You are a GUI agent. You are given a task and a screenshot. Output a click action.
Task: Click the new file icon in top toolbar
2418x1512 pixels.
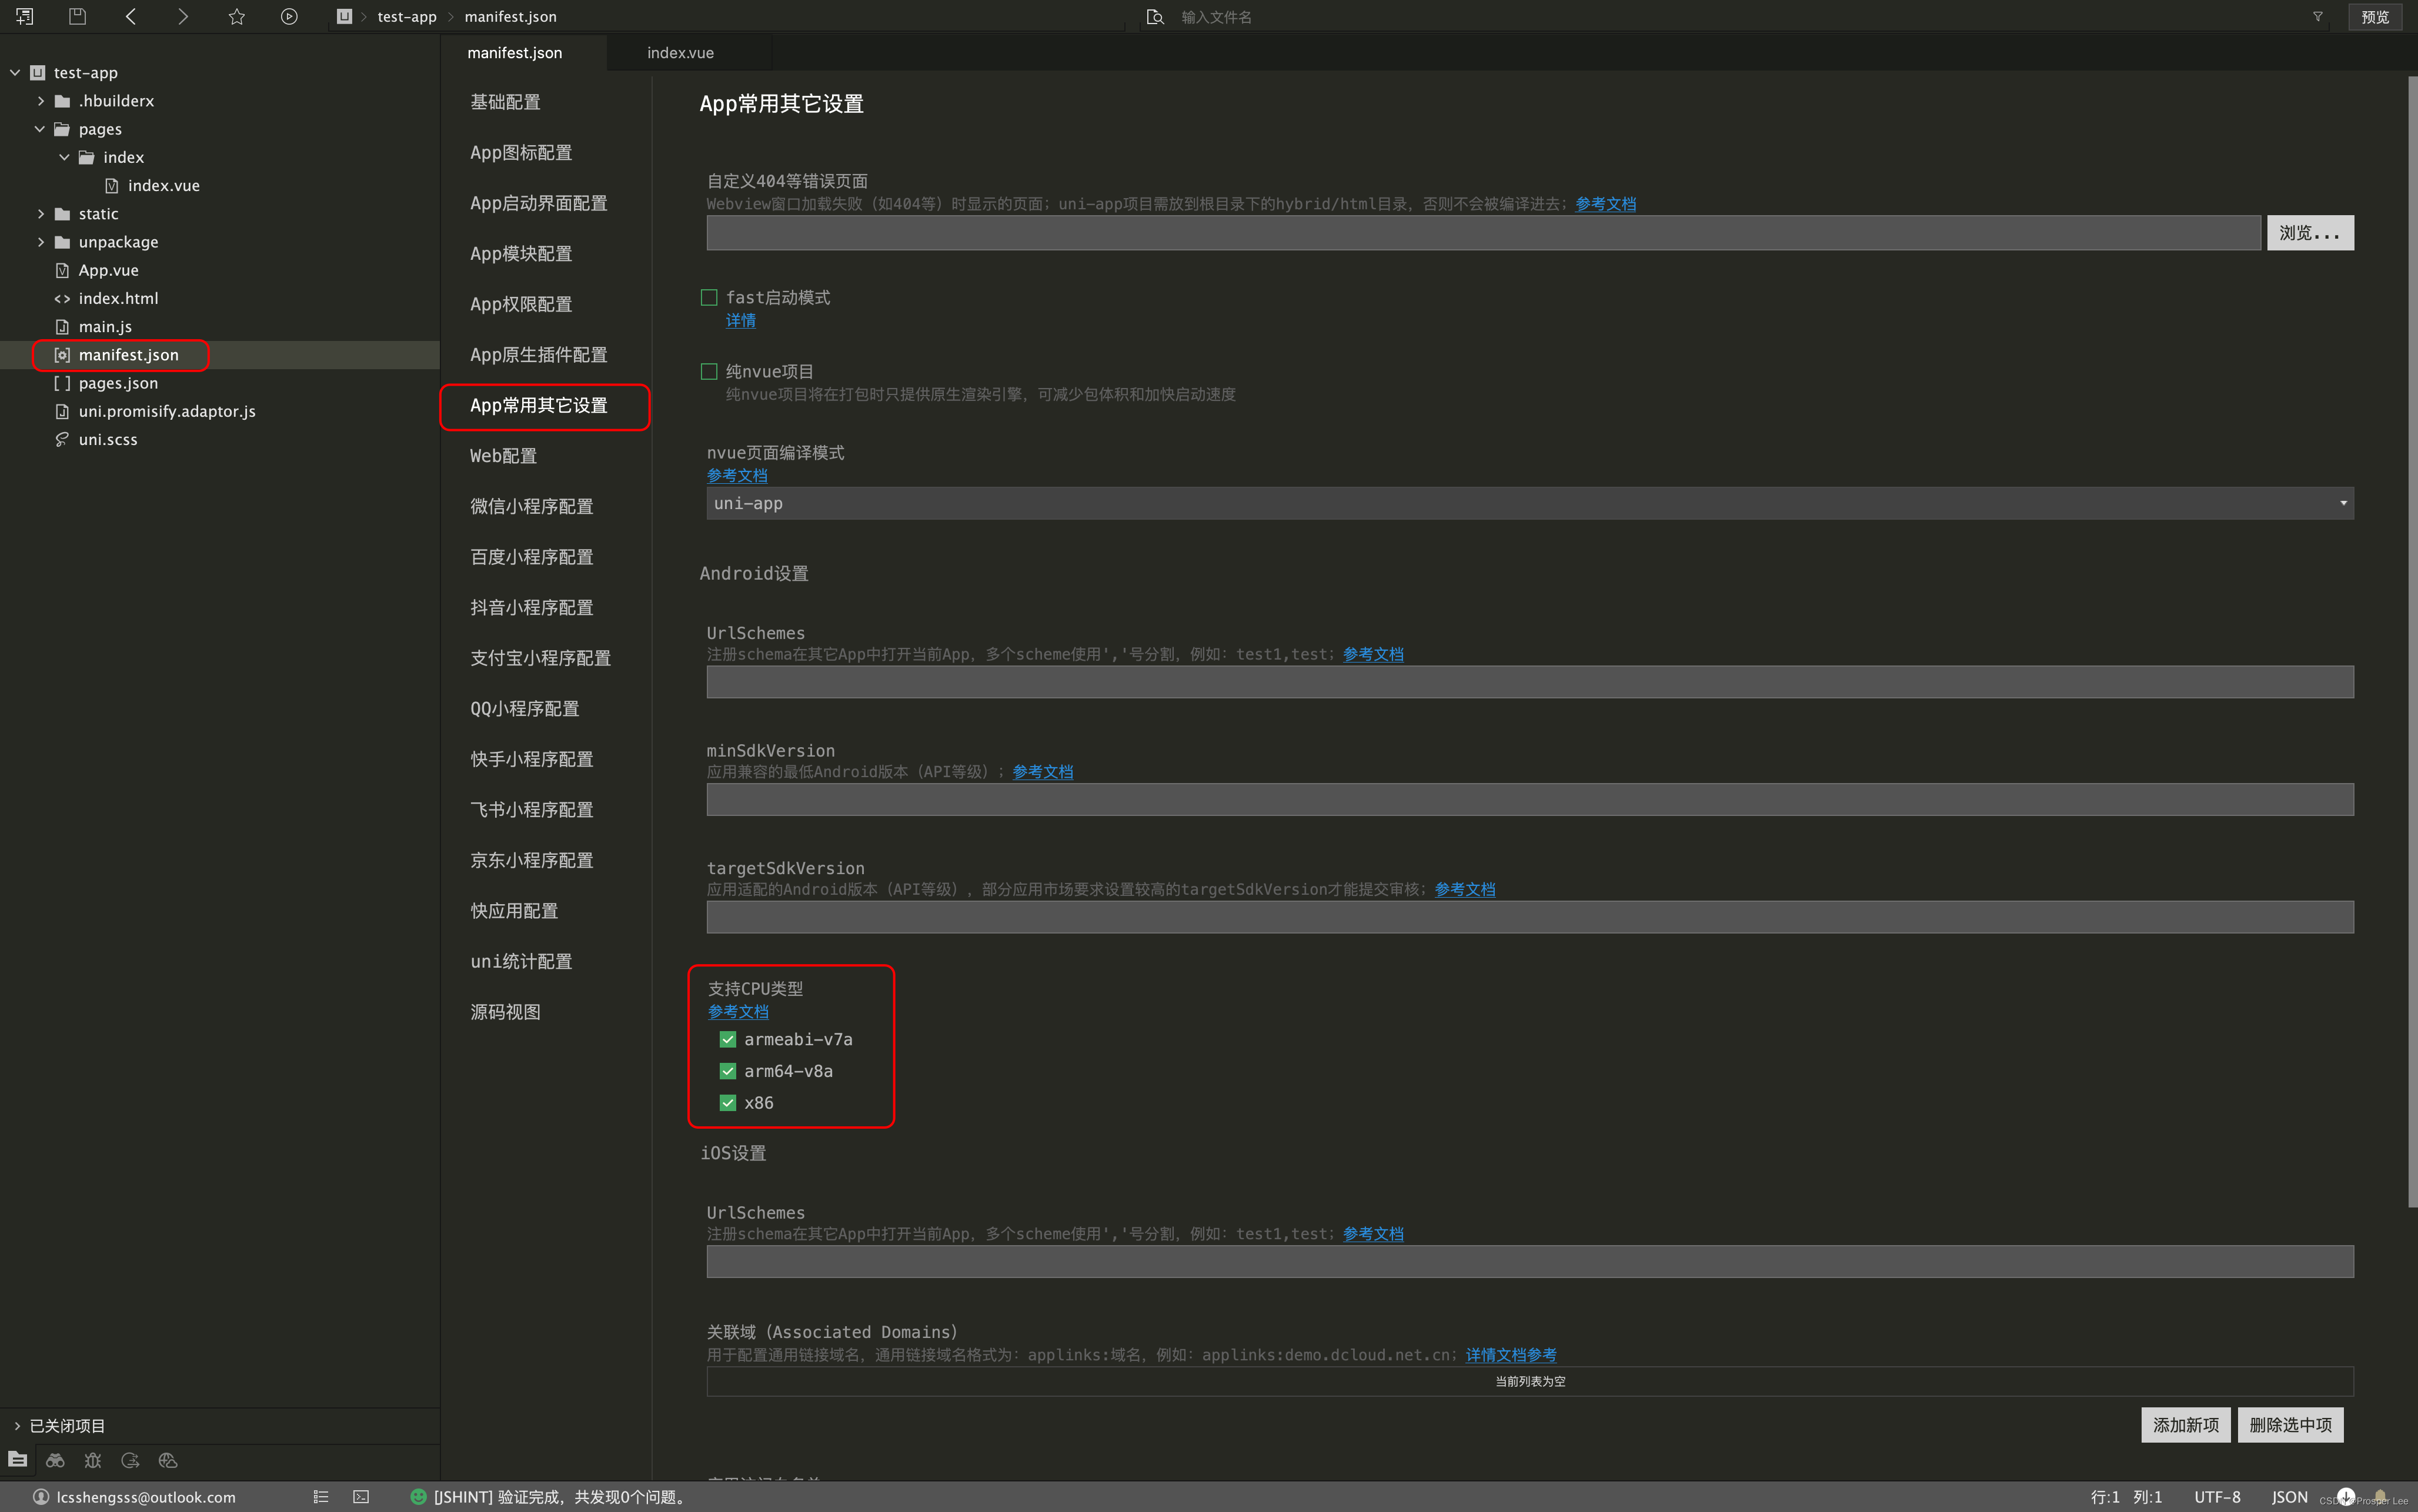pyautogui.click(x=25, y=16)
